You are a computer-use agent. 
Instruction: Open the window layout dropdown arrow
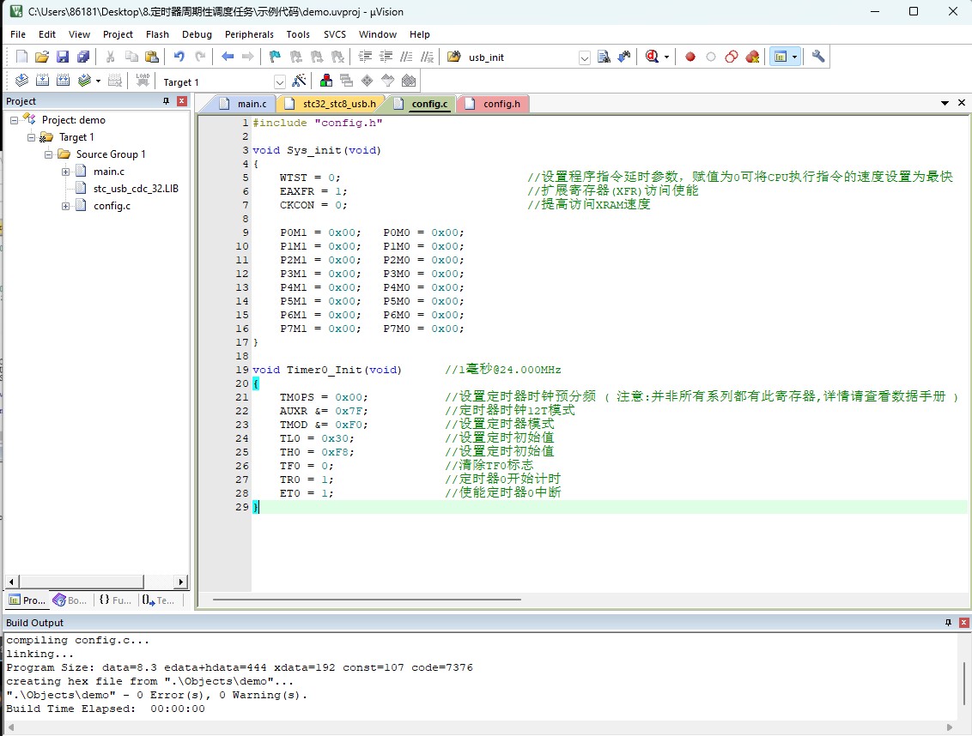pos(795,57)
